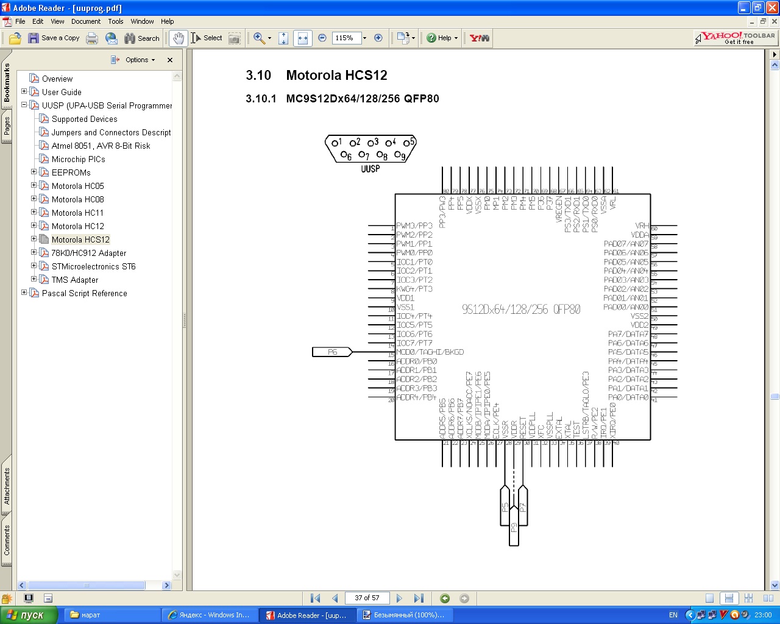Select the Hand tool

[178, 38]
